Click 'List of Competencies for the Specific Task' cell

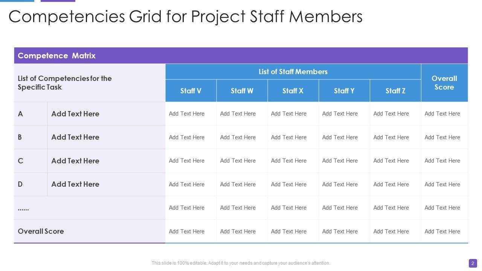[x=65, y=83]
